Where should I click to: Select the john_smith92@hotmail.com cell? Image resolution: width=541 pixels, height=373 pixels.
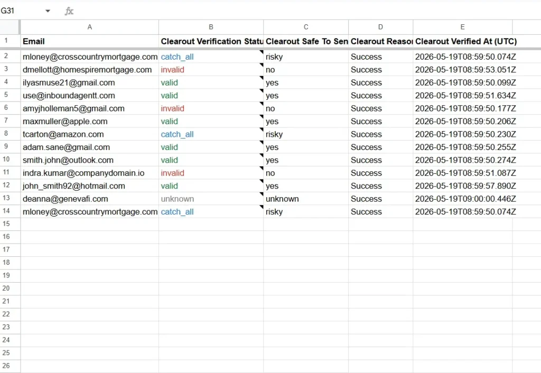pos(90,186)
